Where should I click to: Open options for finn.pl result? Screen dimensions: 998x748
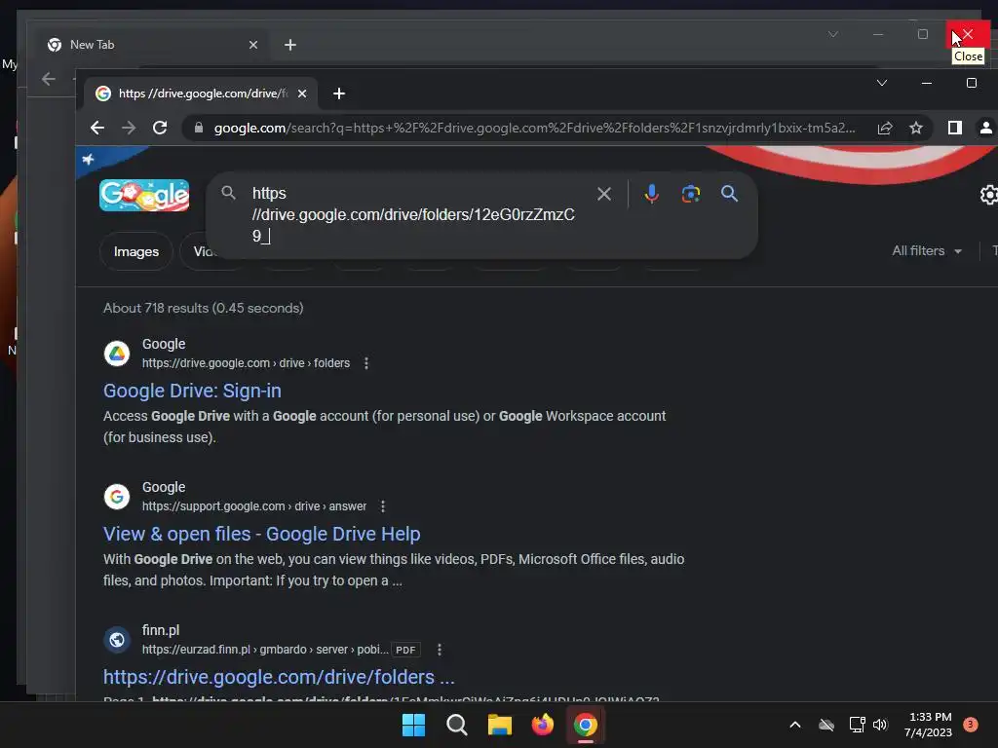pyautogui.click(x=440, y=650)
